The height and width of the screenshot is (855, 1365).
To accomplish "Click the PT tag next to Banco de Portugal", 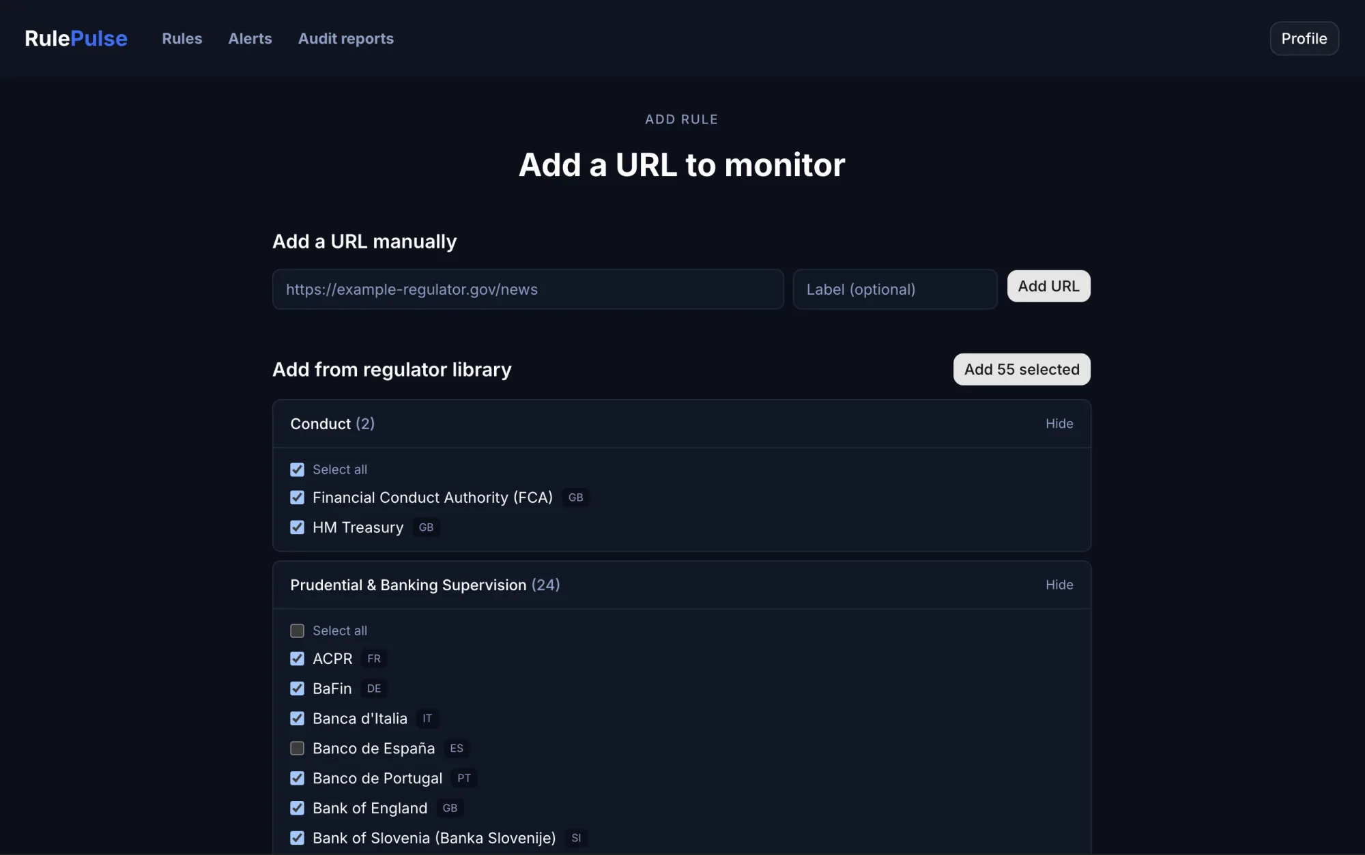I will tap(464, 778).
